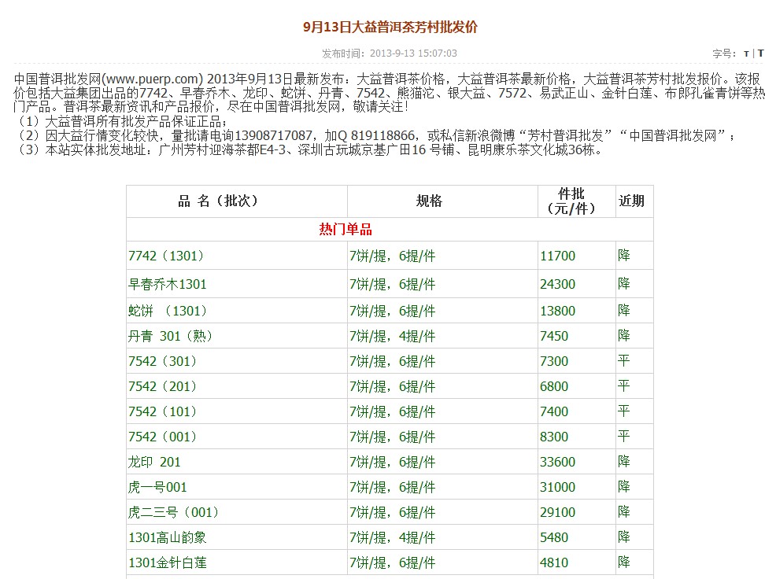Click price 7450 in the 丹青 row

point(554,336)
